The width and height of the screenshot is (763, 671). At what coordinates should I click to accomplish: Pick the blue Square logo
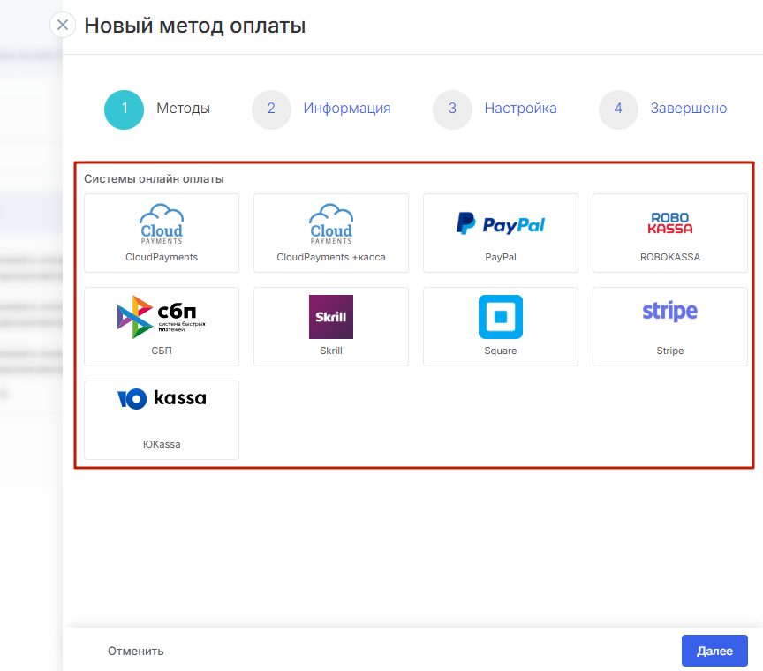(x=500, y=317)
